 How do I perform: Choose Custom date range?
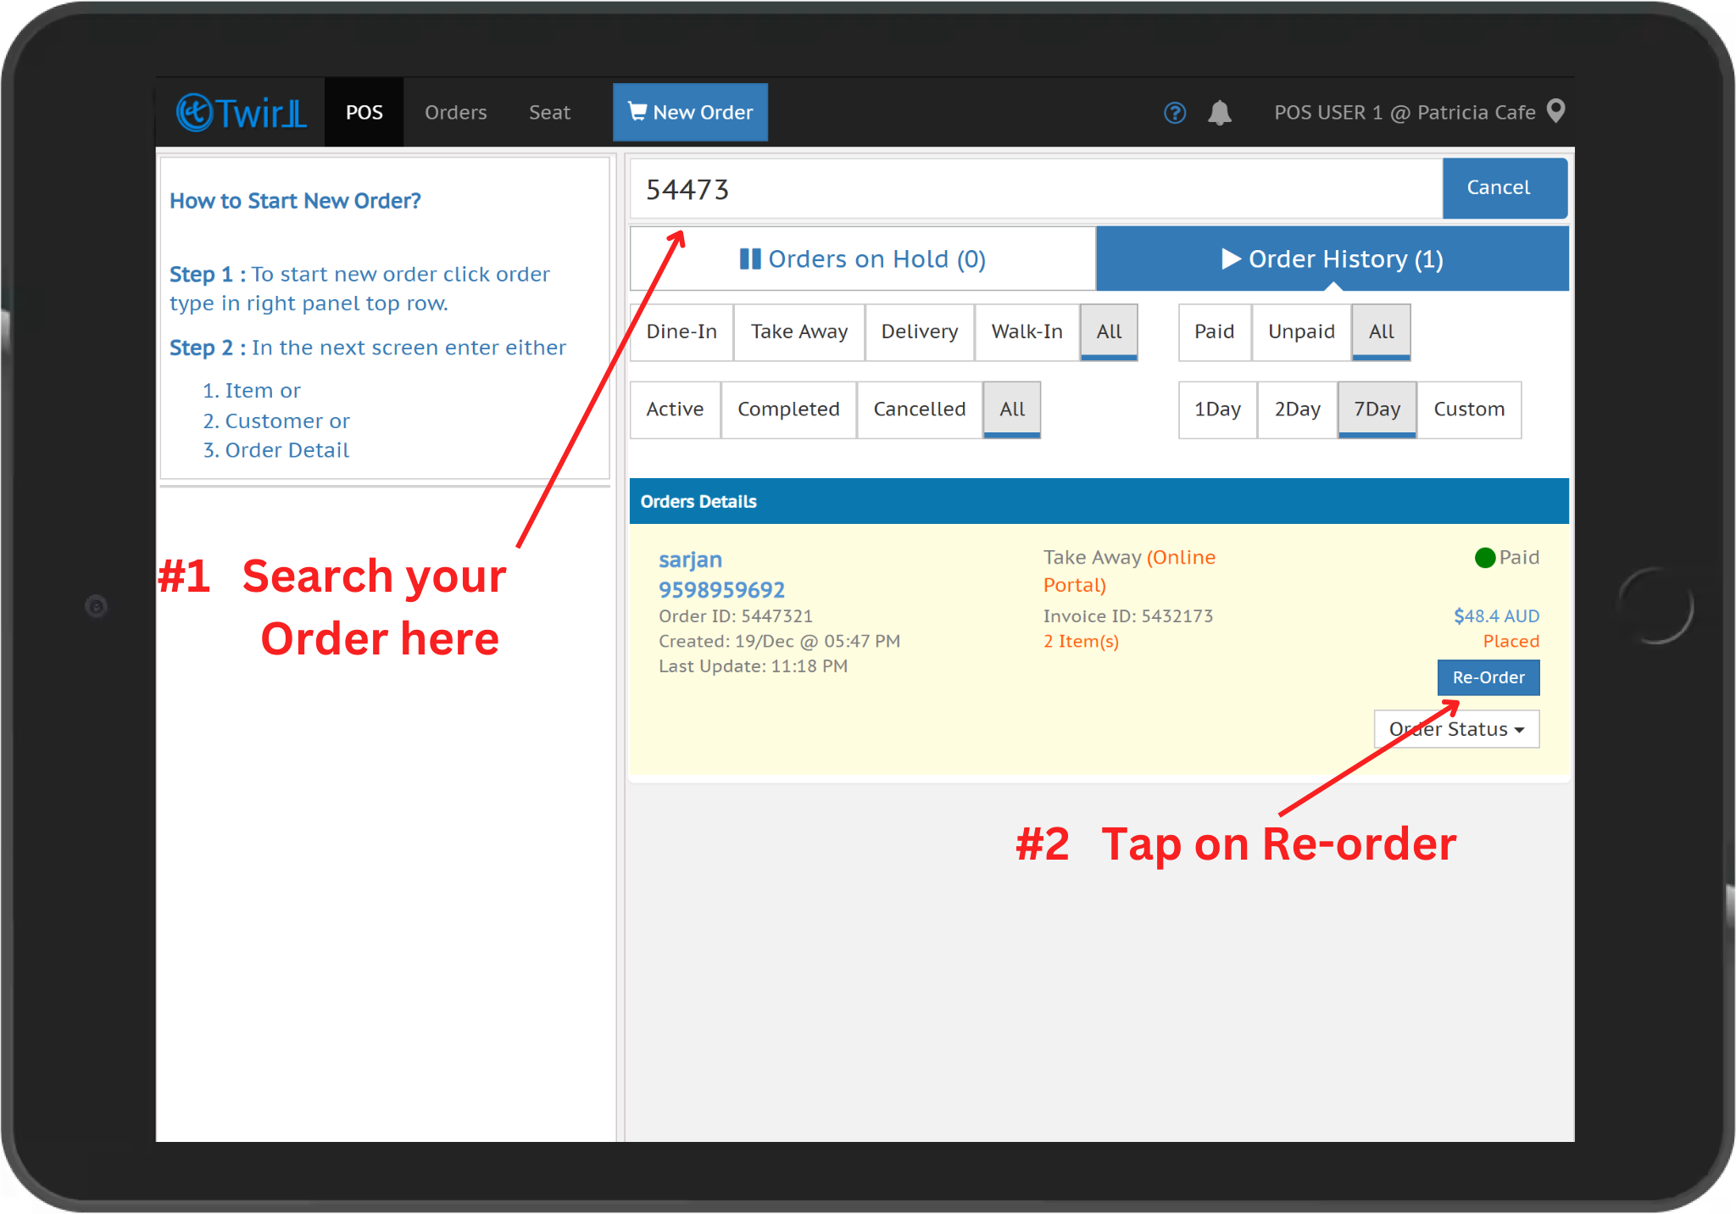pos(1469,410)
